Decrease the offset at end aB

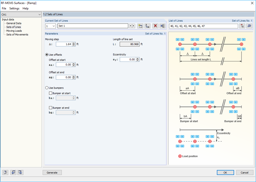pyautogui.click(x=74, y=78)
